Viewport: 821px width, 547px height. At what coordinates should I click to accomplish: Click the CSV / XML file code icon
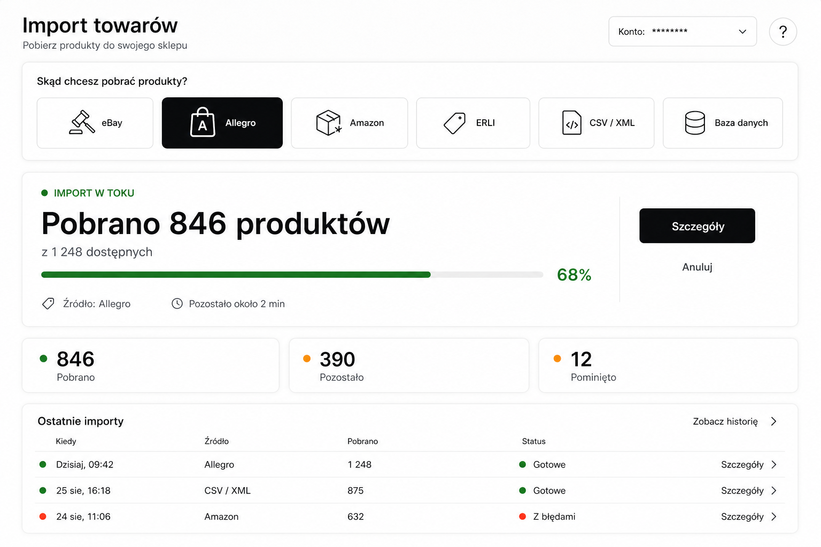pos(572,123)
